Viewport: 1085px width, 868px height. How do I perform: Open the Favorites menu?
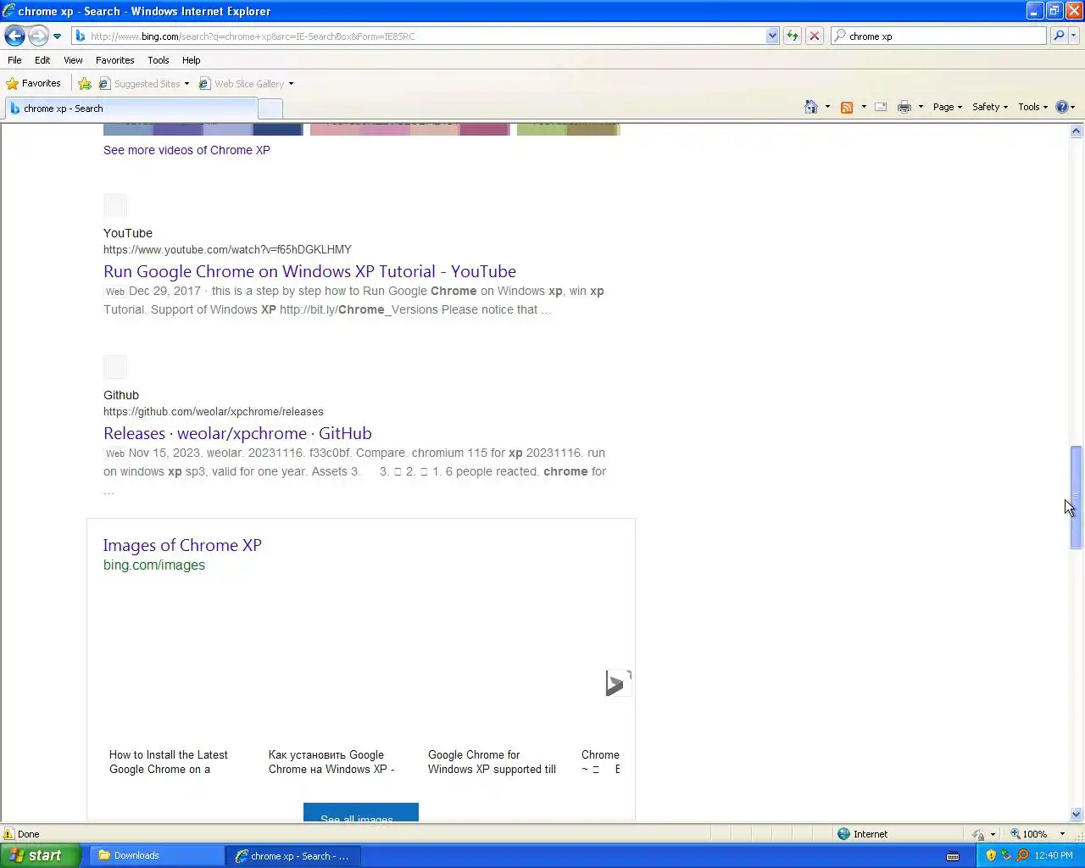point(114,60)
